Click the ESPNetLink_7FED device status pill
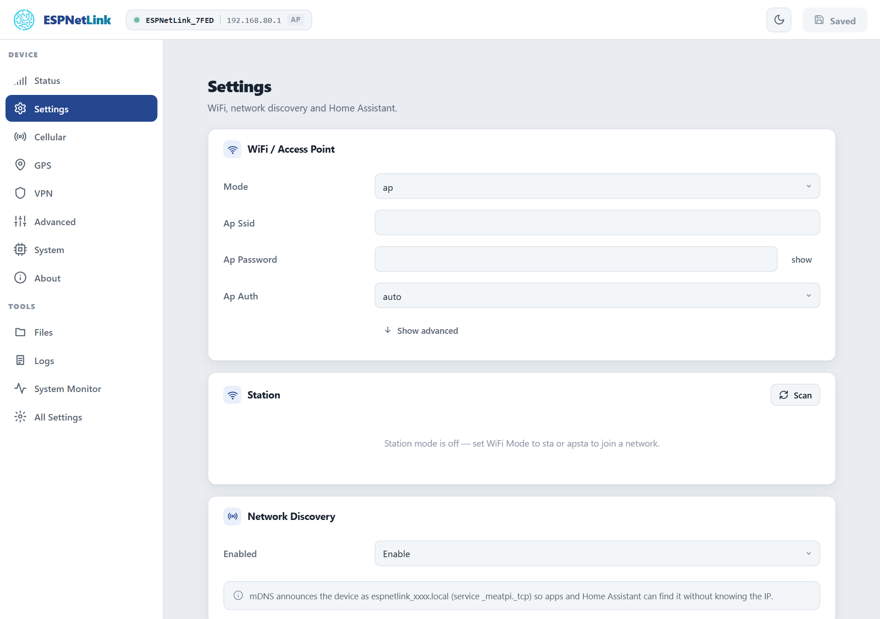The height and width of the screenshot is (619, 880). pyautogui.click(x=219, y=20)
